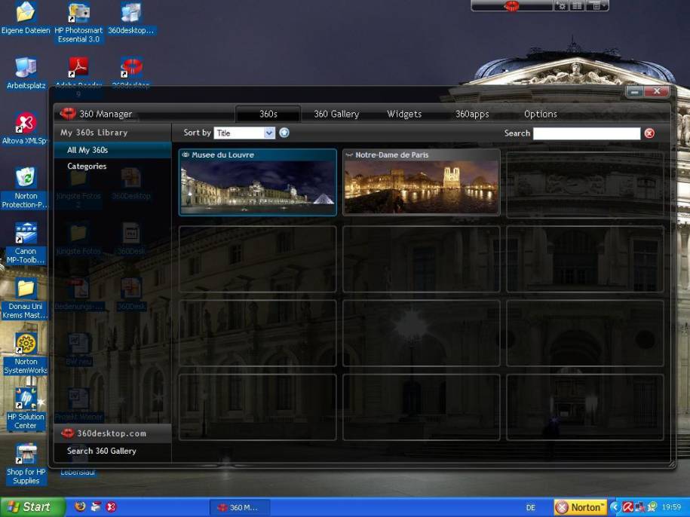The image size is (690, 517).
Task: Click the red 360desktop icon on widget bar
Action: [x=512, y=6]
